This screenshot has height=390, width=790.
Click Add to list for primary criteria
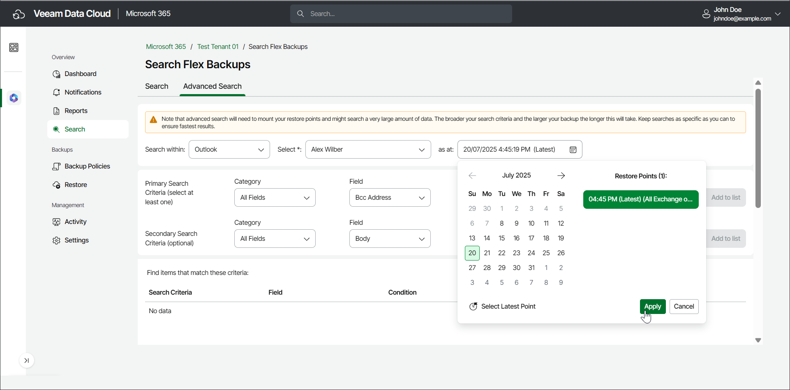tap(726, 198)
